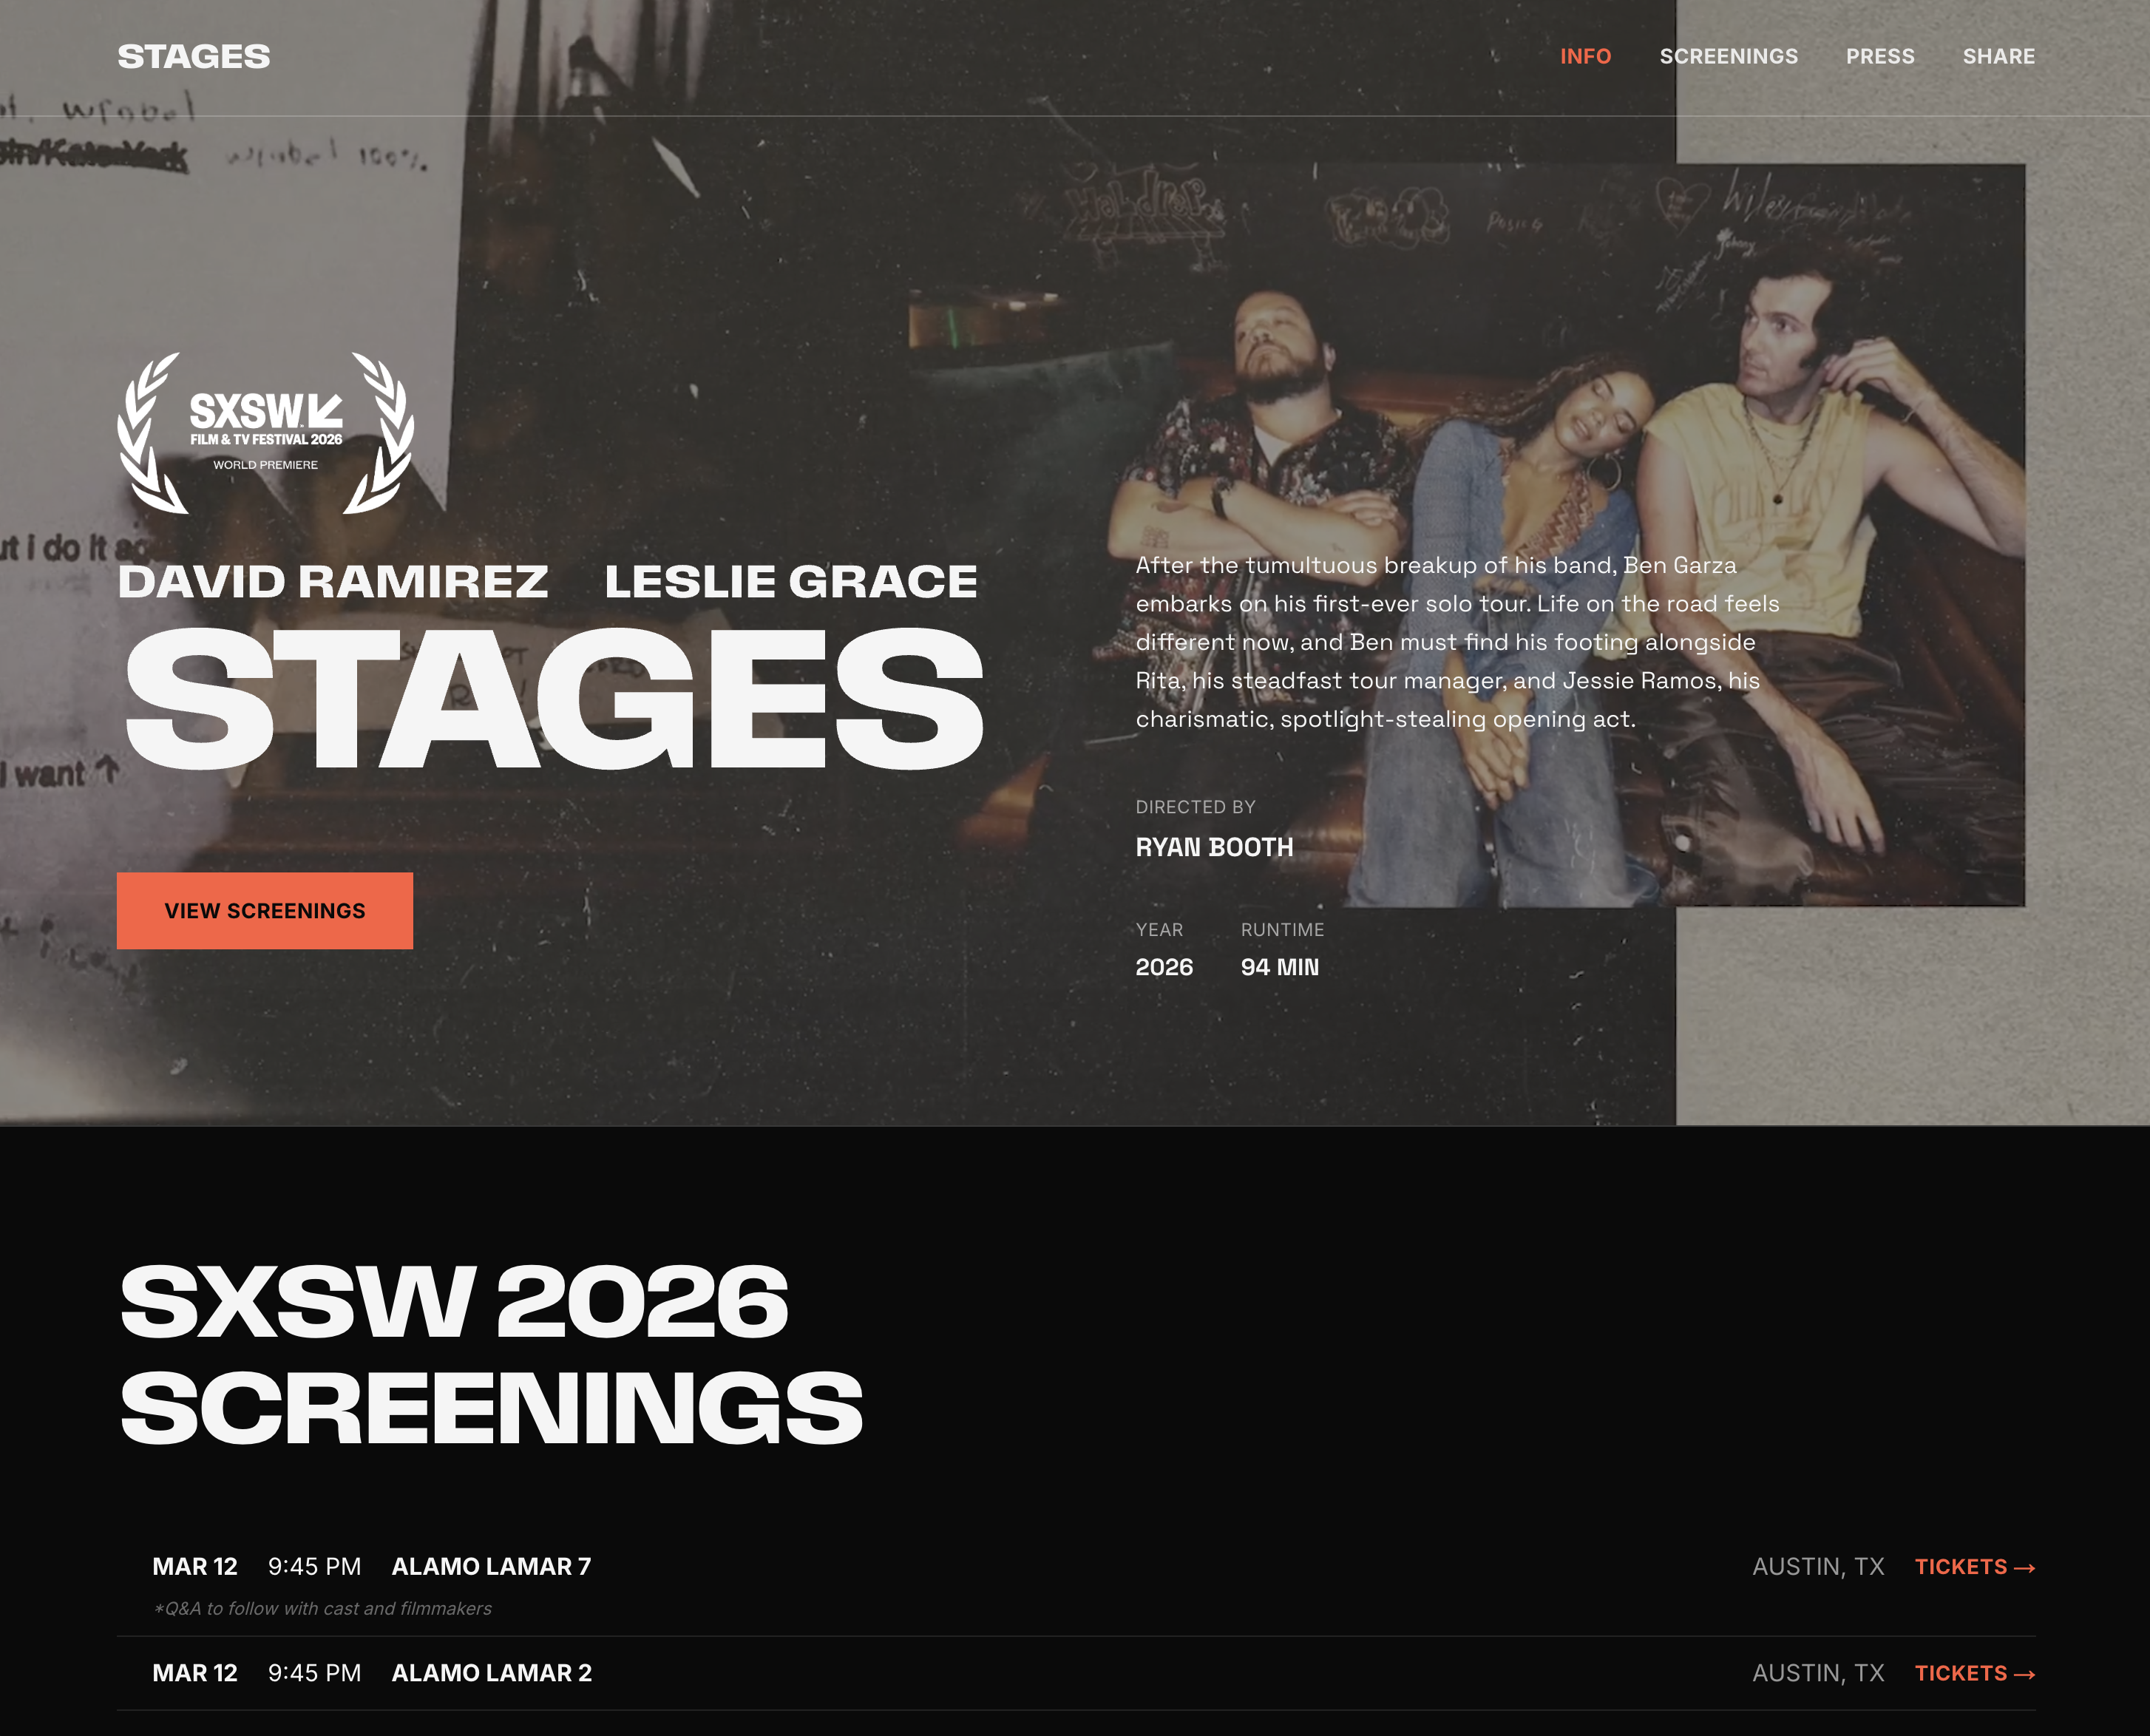Viewport: 2150px width, 1736px height.
Task: Click the SXSW 2026 Screenings heading
Action: [x=490, y=1354]
